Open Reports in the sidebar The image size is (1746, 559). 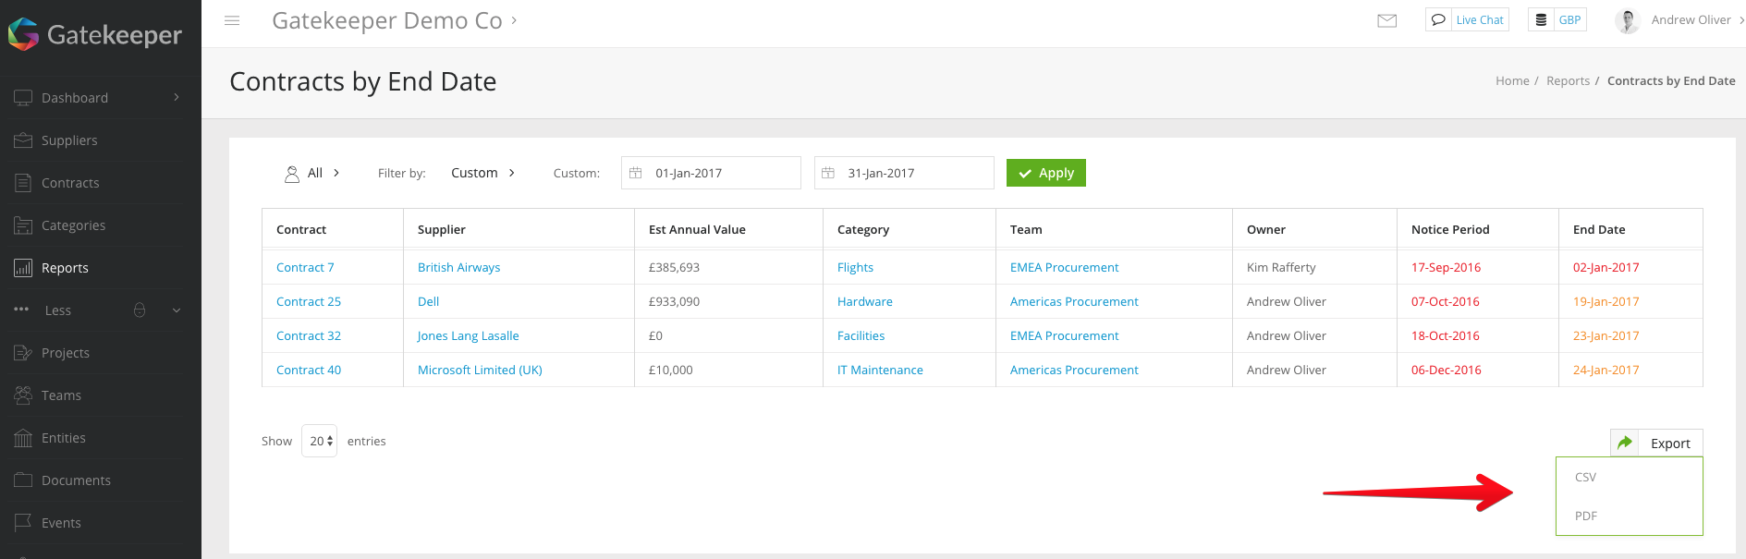point(65,268)
